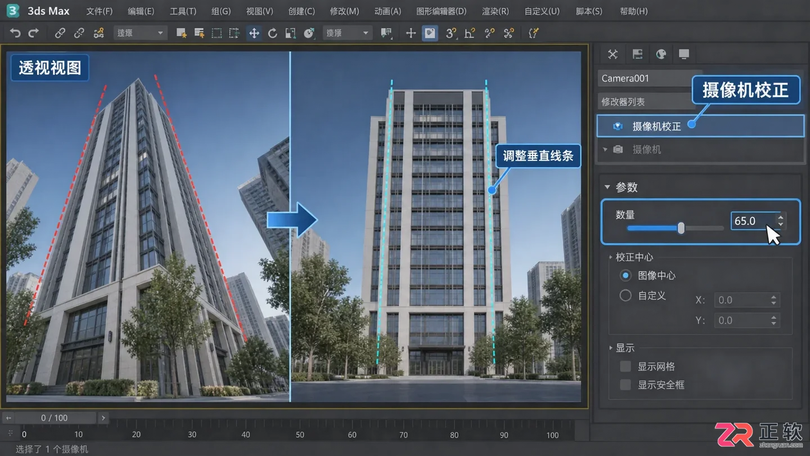Select the 图像中心 radio button
Image resolution: width=810 pixels, height=456 pixels.
[x=625, y=275]
